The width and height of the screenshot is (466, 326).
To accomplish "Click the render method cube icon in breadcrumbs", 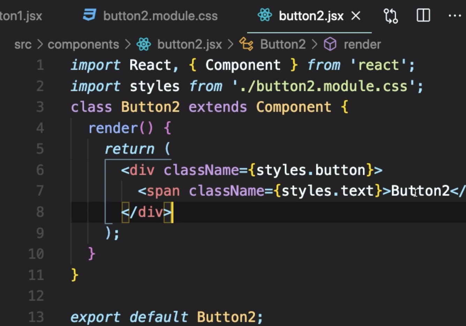I will pyautogui.click(x=330, y=44).
